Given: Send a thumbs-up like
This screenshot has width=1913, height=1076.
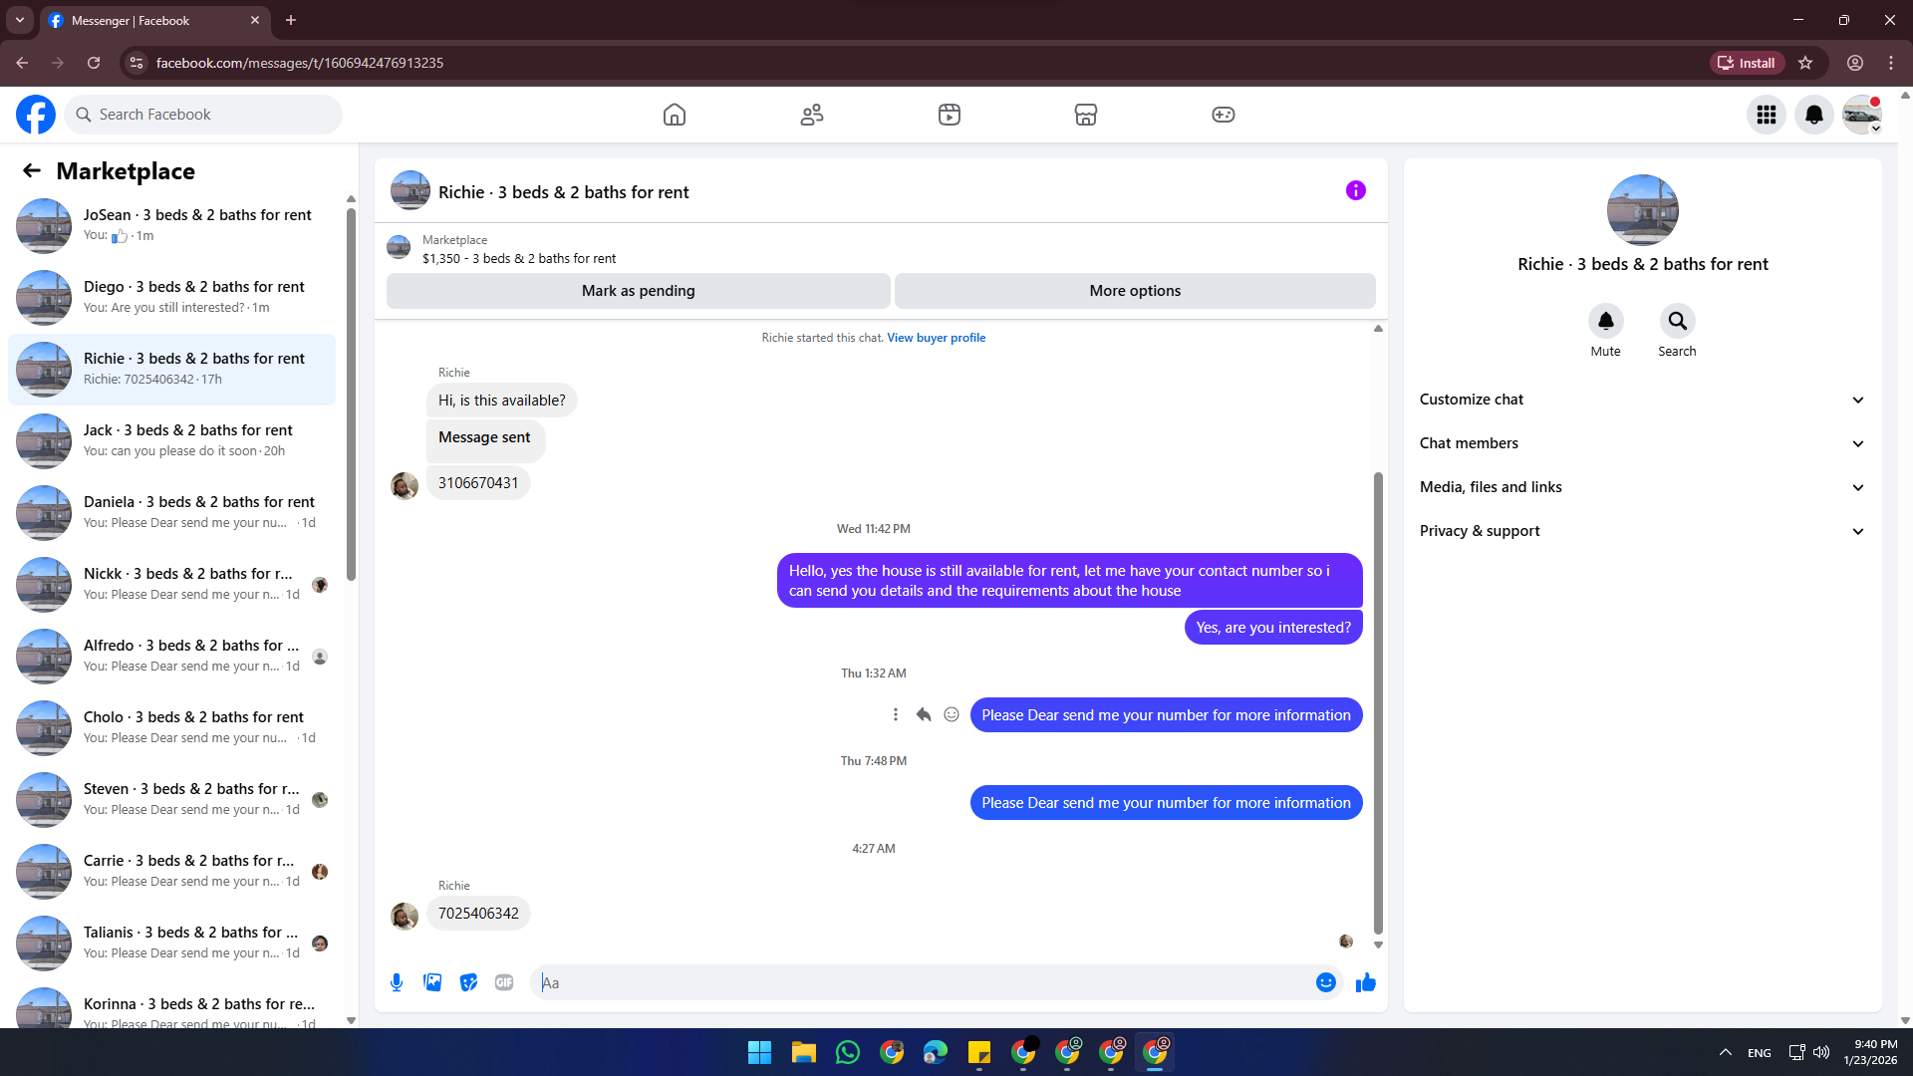Looking at the screenshot, I should click(x=1365, y=982).
